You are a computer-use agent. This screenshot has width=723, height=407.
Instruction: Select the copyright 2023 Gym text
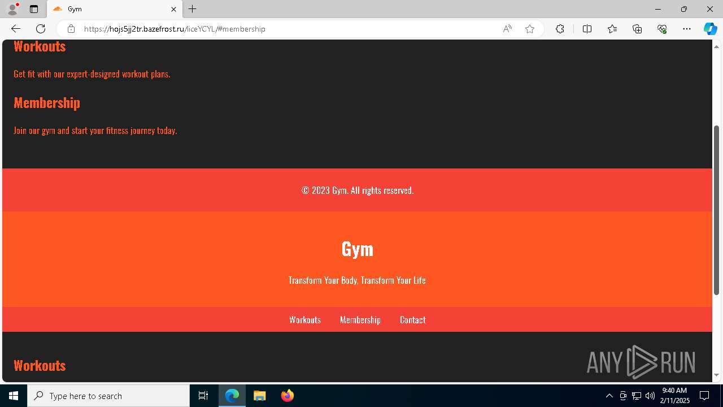[x=358, y=190]
